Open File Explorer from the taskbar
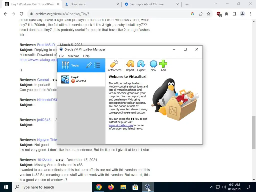The height and width of the screenshot is (192, 256). (x=123, y=187)
